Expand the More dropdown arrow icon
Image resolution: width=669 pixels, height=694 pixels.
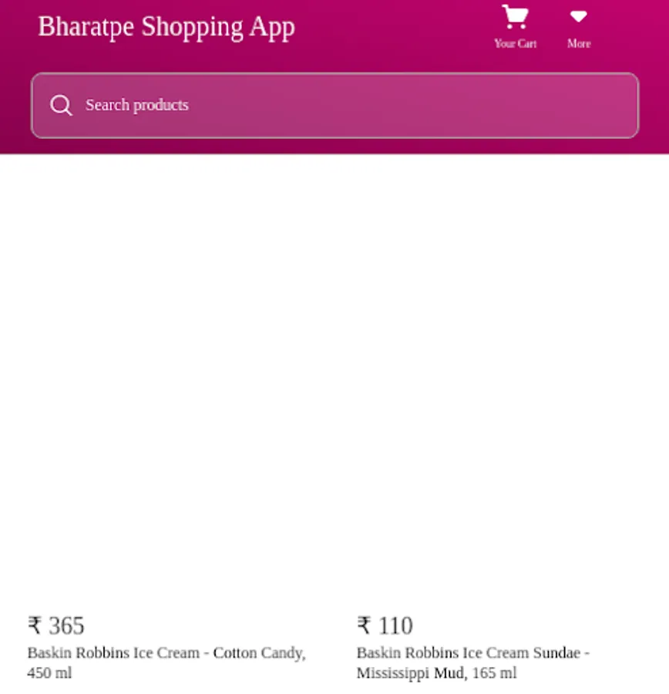[578, 17]
